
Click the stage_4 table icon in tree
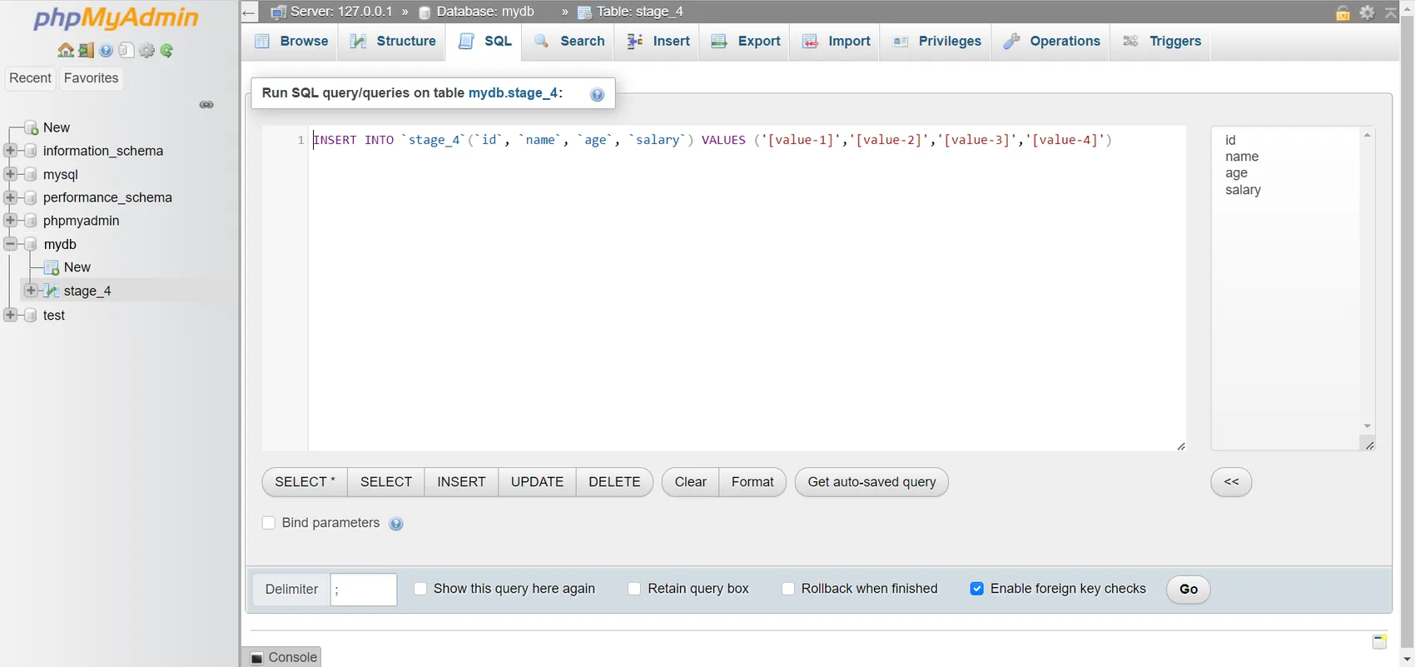(52, 291)
